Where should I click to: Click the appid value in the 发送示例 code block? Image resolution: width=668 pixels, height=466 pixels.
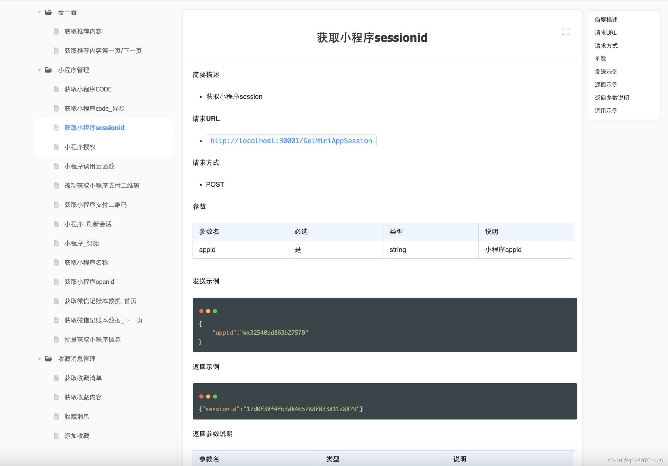tap(274, 333)
